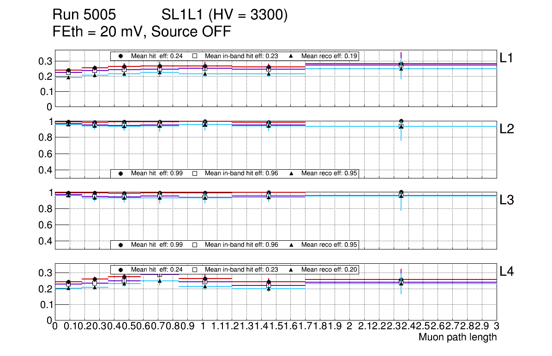Screen dimensions: 552x356
Task: Select the L4 panel label
Action: (507, 272)
